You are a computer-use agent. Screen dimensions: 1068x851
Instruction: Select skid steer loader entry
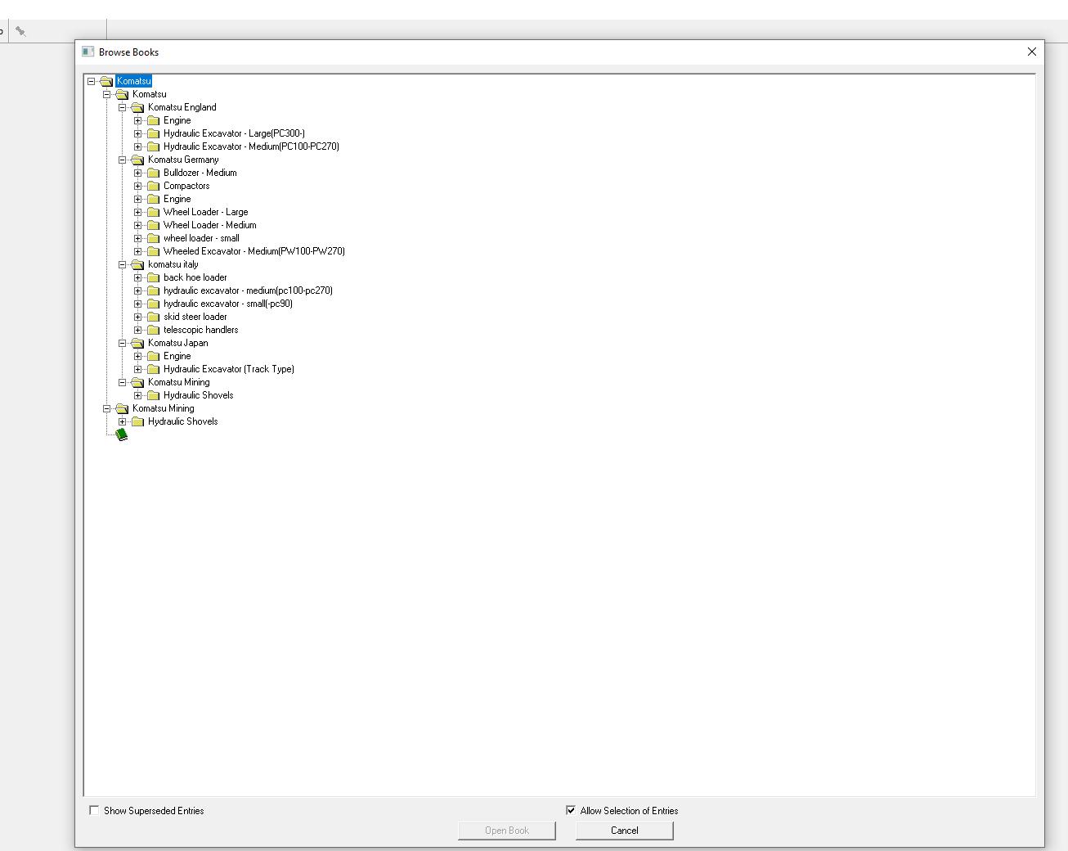point(195,317)
